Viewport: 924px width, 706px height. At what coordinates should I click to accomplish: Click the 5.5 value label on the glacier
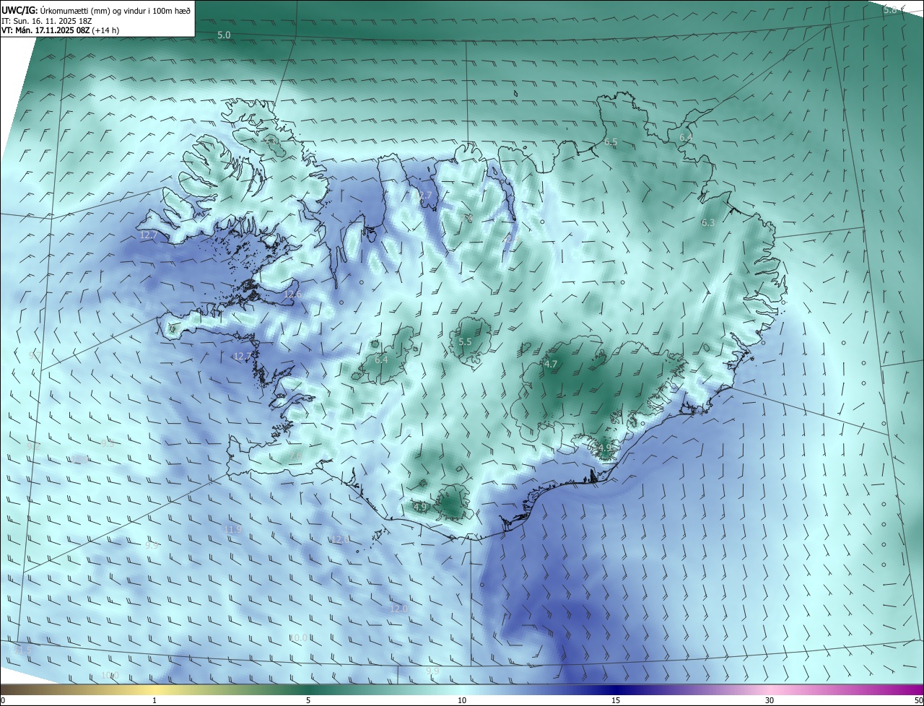click(465, 342)
